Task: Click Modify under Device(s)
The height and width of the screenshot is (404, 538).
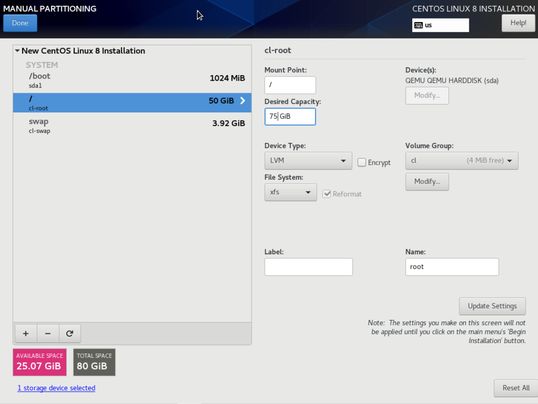Action: coord(427,96)
